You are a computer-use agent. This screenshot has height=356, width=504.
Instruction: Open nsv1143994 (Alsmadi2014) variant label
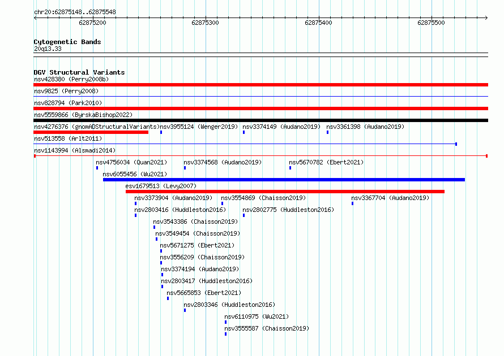tap(75, 150)
